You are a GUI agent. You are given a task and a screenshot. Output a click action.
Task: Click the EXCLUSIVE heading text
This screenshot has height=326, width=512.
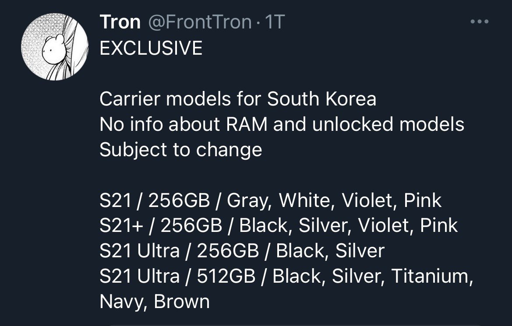[151, 48]
